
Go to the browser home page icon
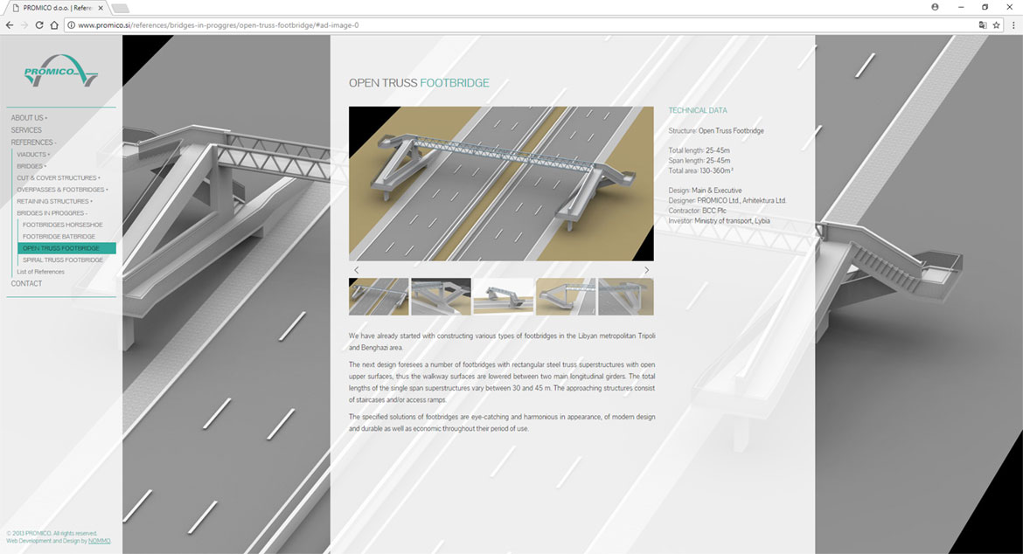point(54,25)
